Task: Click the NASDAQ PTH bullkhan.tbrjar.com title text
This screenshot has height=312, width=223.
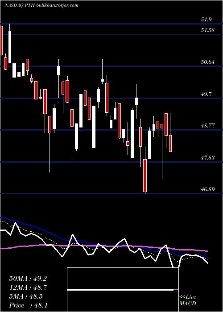Action: (41, 5)
